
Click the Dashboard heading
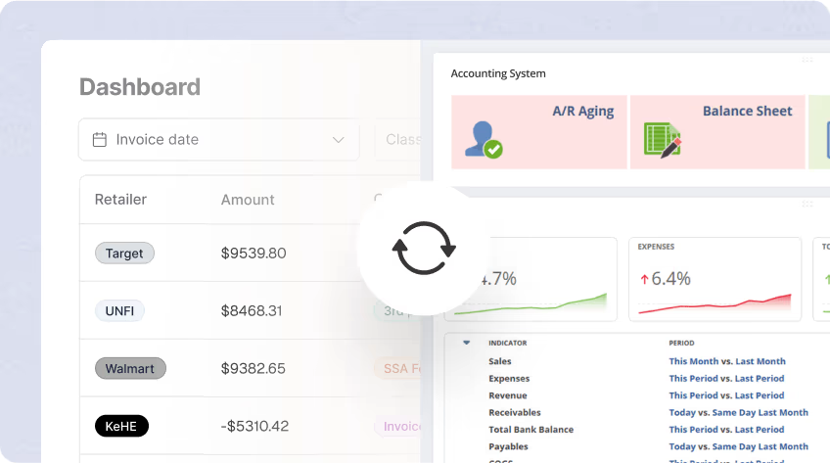(140, 87)
